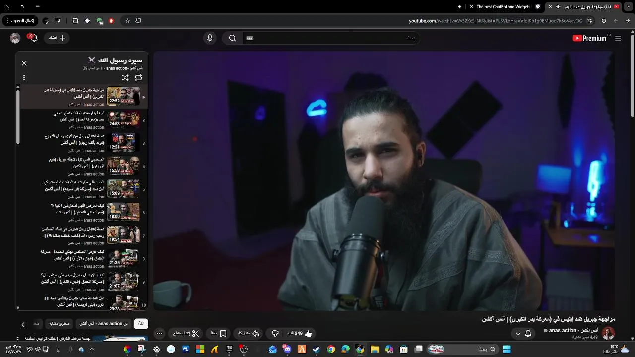This screenshot has width=635, height=357.
Task: Show more chips with the arrow chevron
Action: 23,324
